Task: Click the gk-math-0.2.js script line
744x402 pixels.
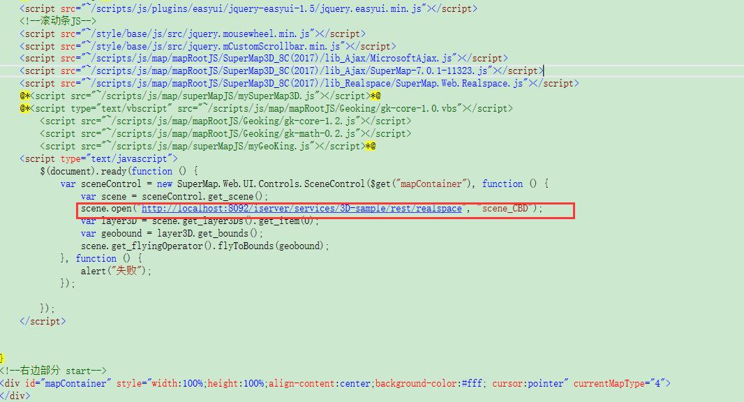Action: pyautogui.click(x=225, y=133)
